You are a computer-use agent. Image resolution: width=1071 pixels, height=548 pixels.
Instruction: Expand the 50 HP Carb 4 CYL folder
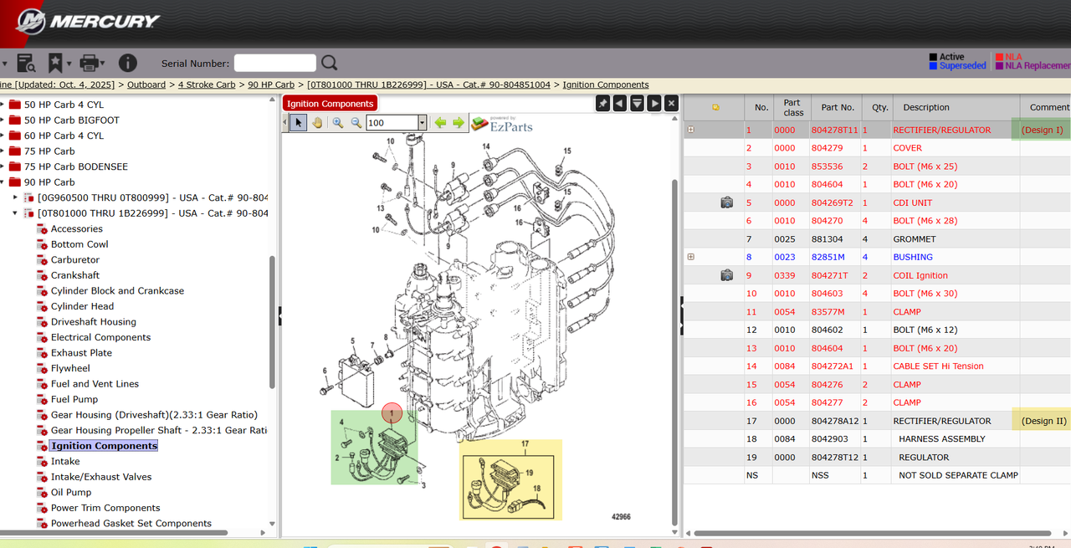pos(2,105)
